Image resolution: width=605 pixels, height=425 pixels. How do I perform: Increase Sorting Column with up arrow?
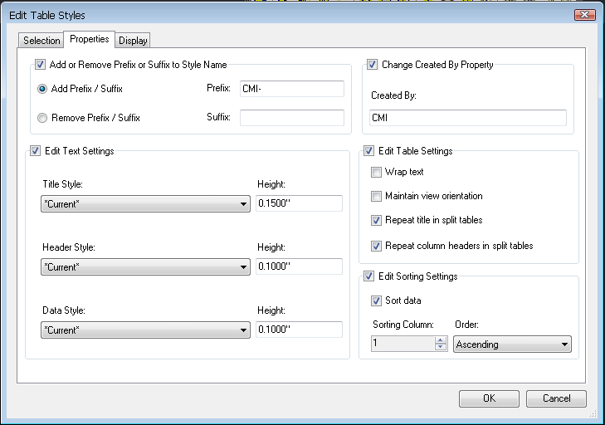pos(440,340)
